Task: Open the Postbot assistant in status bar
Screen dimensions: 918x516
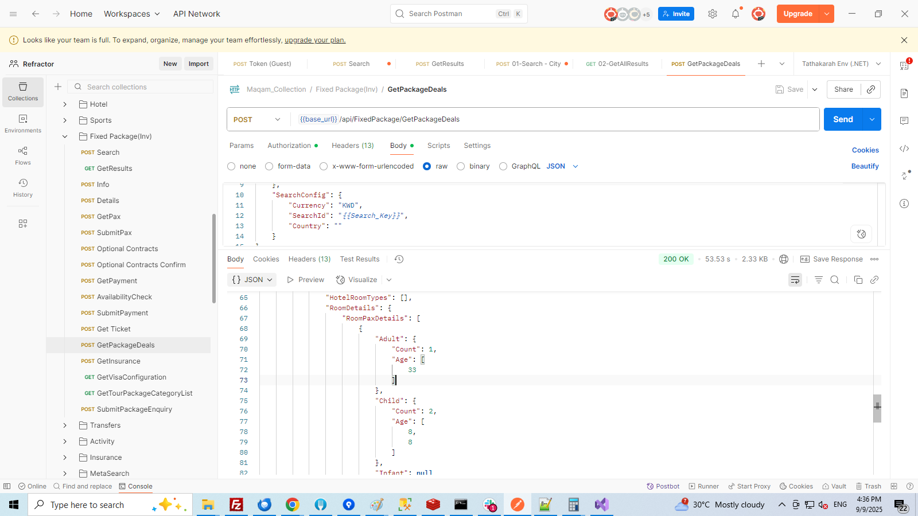Action: (x=663, y=486)
